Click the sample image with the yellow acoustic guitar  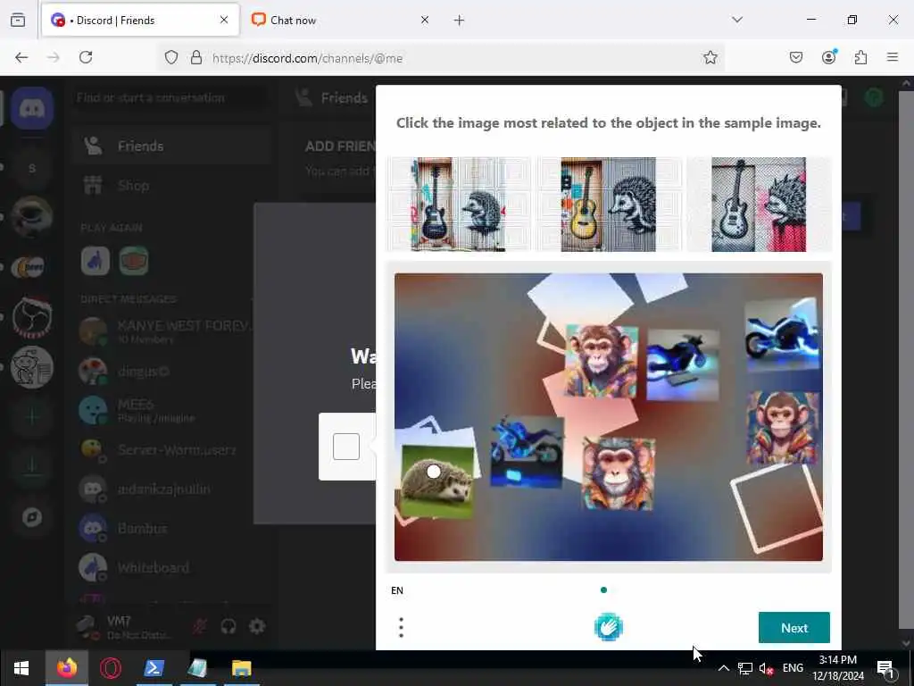[x=609, y=205]
